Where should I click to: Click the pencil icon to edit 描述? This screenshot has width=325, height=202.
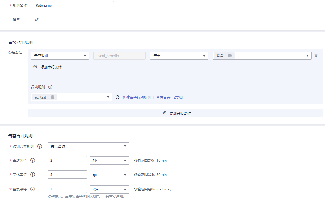tap(37, 19)
